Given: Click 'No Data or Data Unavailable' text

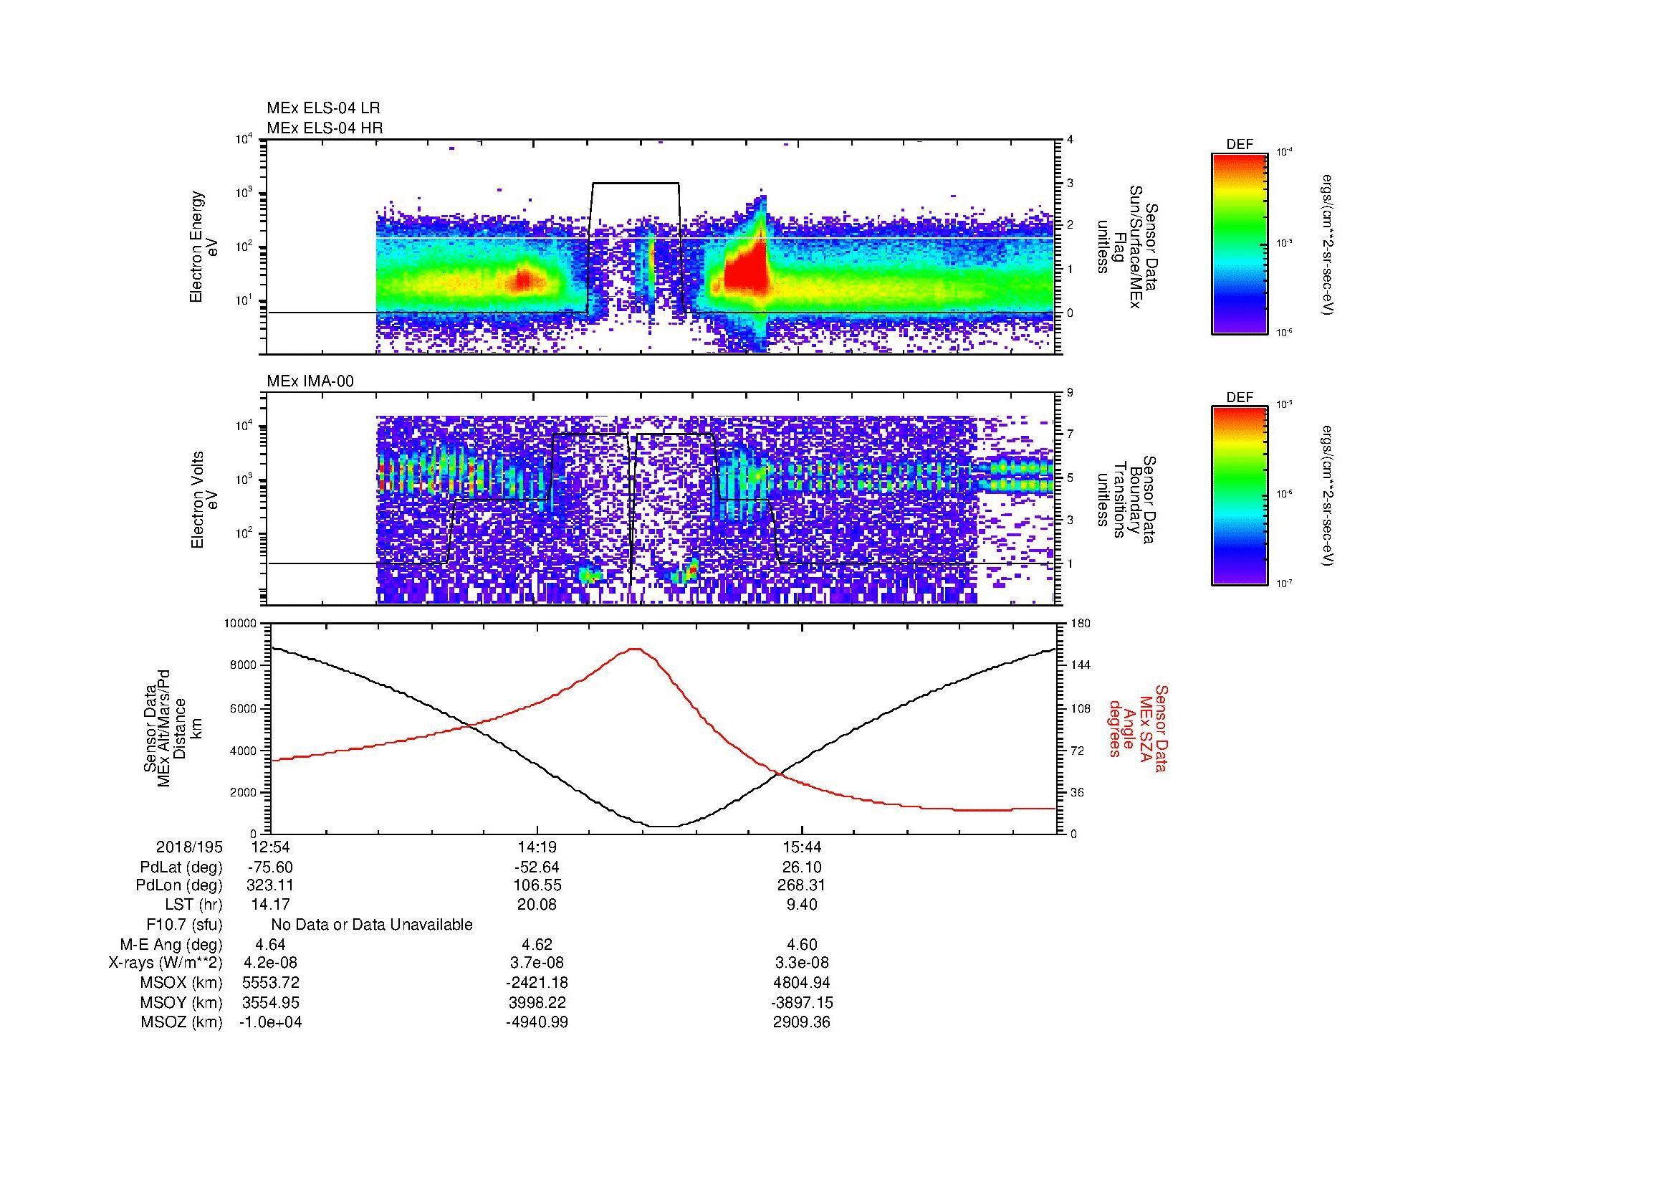Looking at the screenshot, I should click(372, 925).
